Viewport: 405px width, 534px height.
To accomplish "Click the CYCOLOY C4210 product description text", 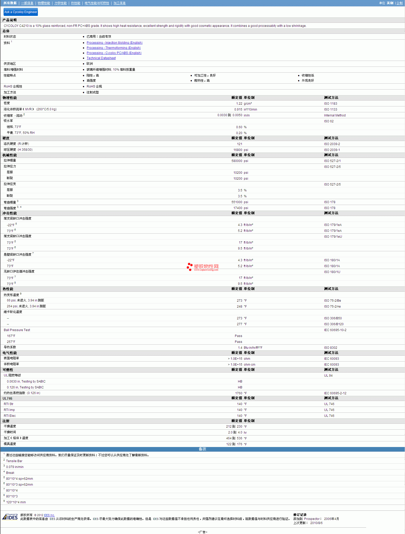I will click(x=155, y=26).
